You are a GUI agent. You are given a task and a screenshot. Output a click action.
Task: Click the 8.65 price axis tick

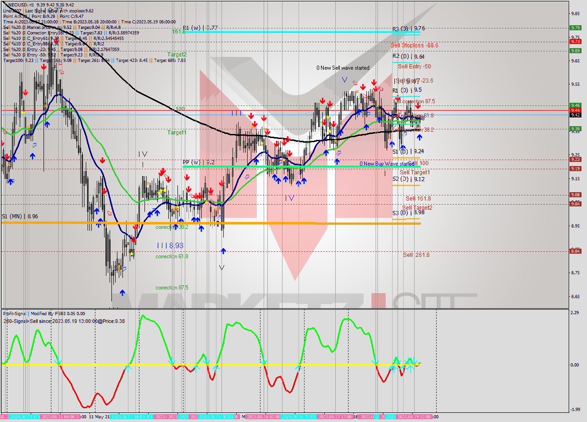point(575,297)
